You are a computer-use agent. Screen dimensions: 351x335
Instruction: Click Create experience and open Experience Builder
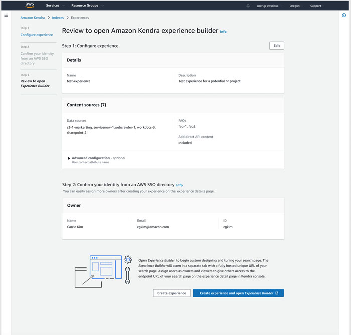click(x=238, y=293)
